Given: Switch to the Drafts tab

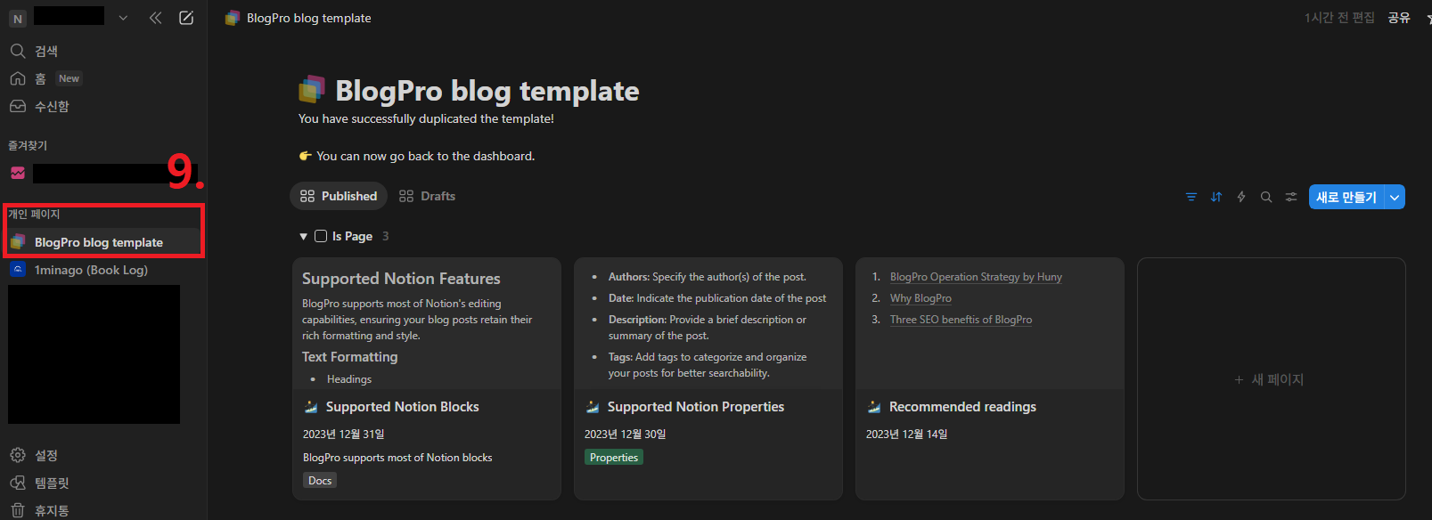Looking at the screenshot, I should pyautogui.click(x=428, y=196).
